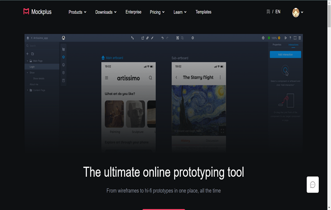This screenshot has width=331, height=210.
Task: Click the home icon in the prototype editor
Action: pyautogui.click(x=28, y=38)
